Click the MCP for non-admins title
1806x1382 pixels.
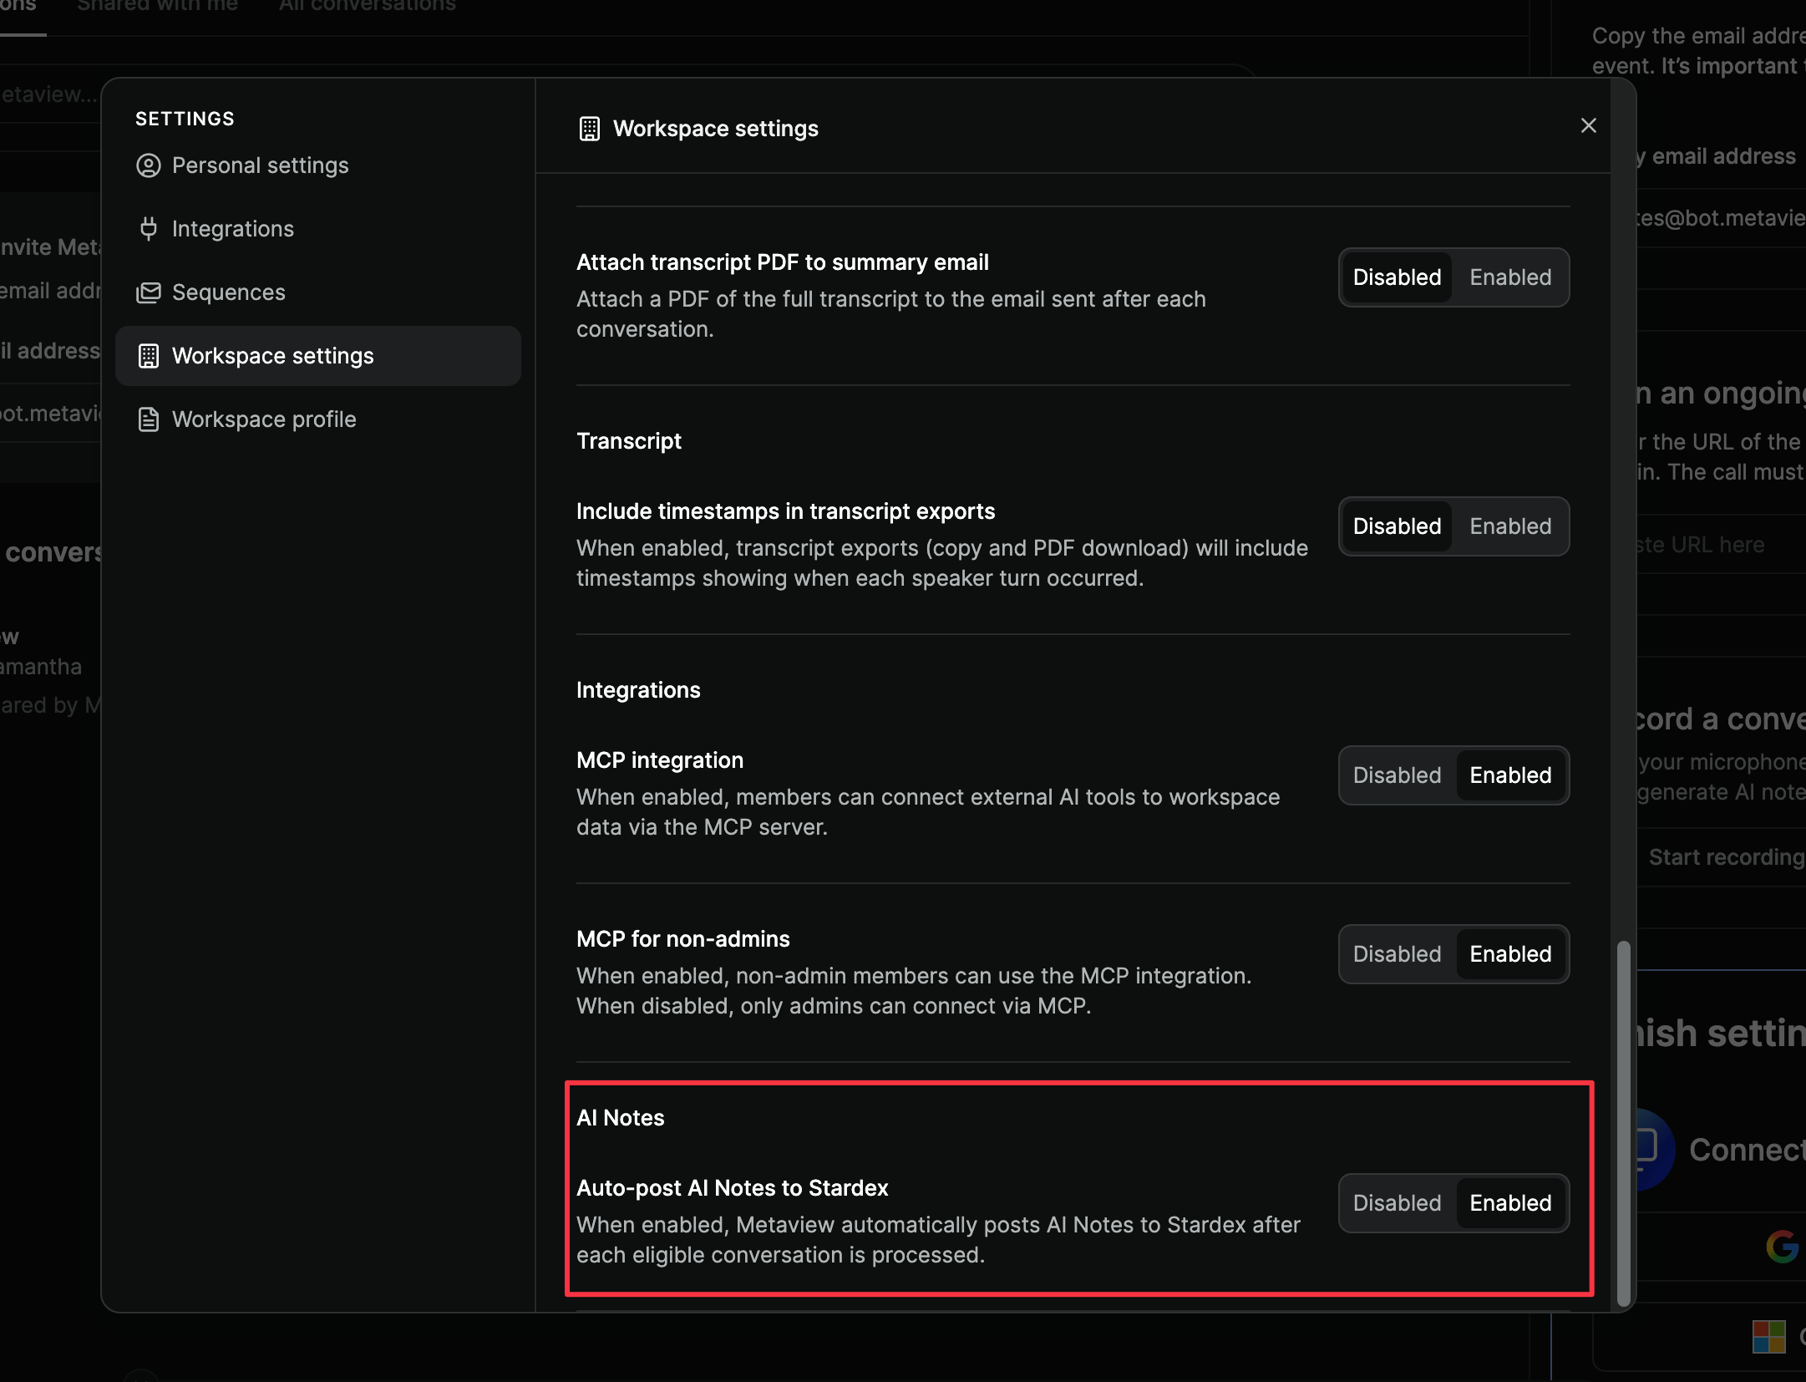click(x=682, y=939)
